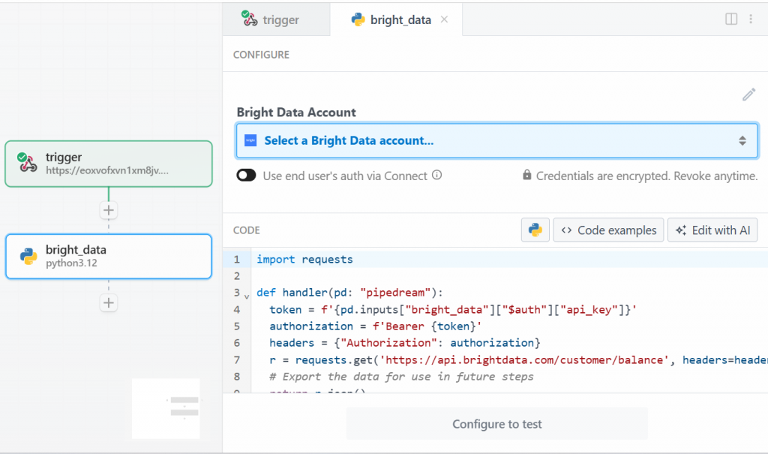Toggle Use end user's auth via Connect

point(246,175)
